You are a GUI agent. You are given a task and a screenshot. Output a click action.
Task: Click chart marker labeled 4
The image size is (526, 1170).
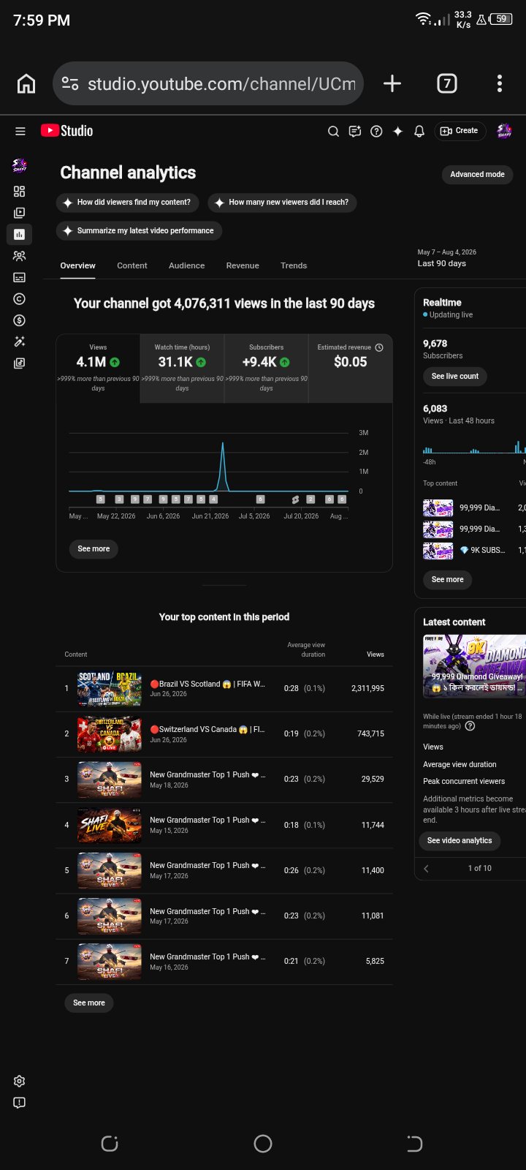(213, 499)
